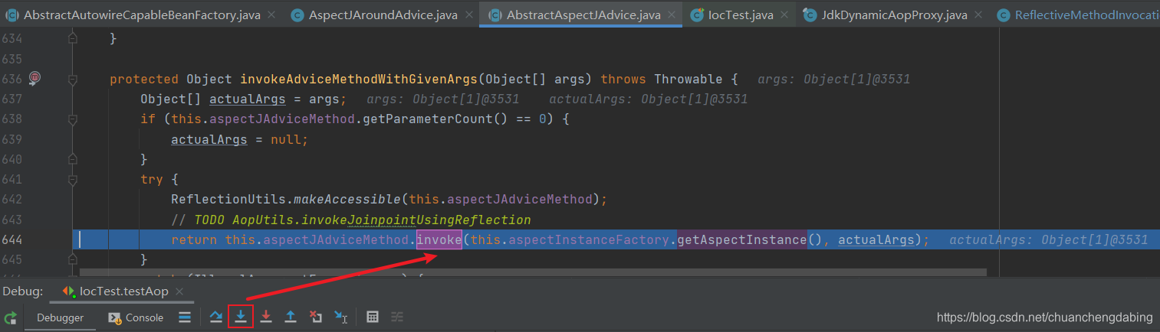This screenshot has height=332, width=1160.
Task: Click getParameterCount on line 638
Action: pos(469,119)
